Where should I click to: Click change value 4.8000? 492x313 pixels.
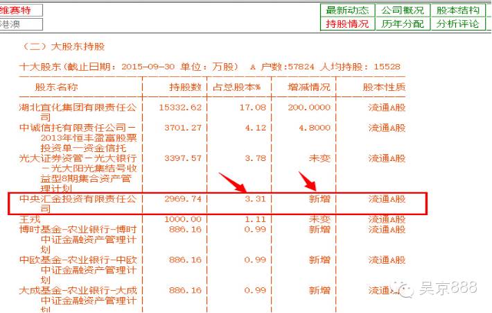tap(315, 128)
